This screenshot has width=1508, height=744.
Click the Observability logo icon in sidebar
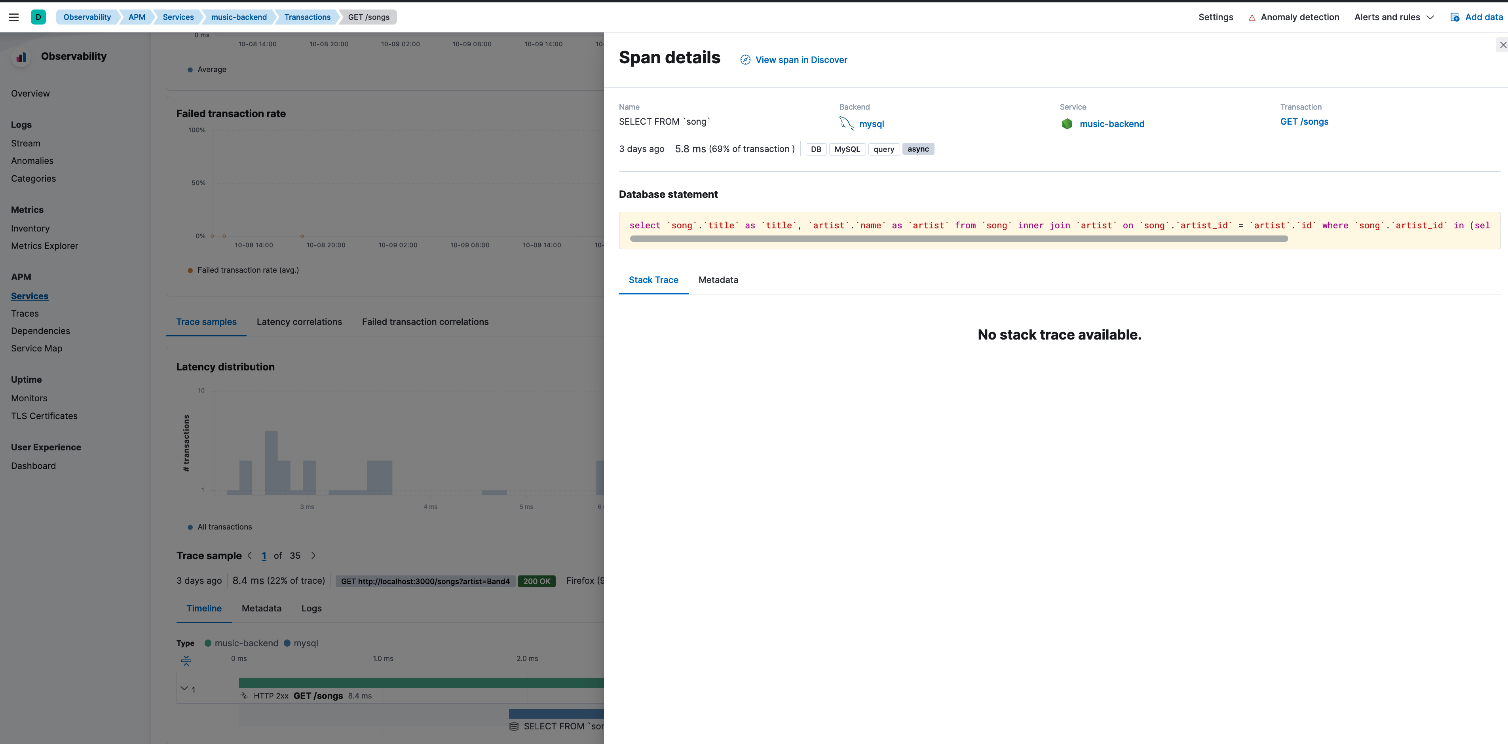[x=22, y=57]
